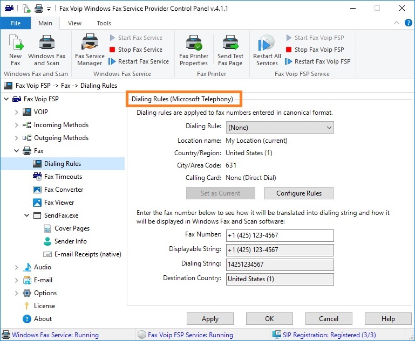
Task: Click the Dialing String field
Action: tap(280, 265)
